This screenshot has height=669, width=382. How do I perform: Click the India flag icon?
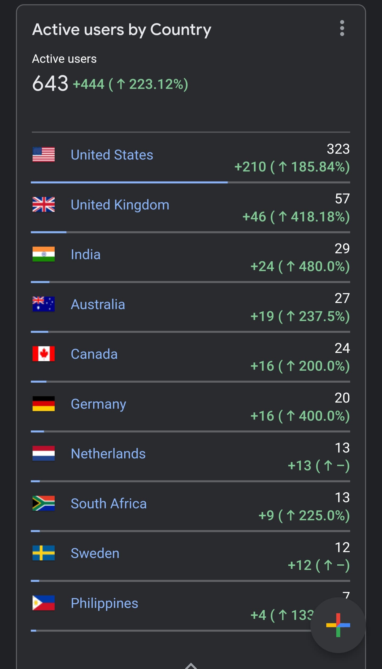[x=44, y=254]
